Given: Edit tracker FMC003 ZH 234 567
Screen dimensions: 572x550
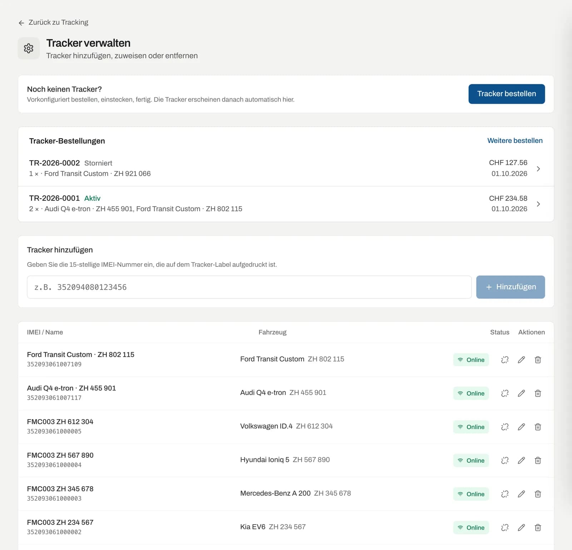Looking at the screenshot, I should click(521, 527).
